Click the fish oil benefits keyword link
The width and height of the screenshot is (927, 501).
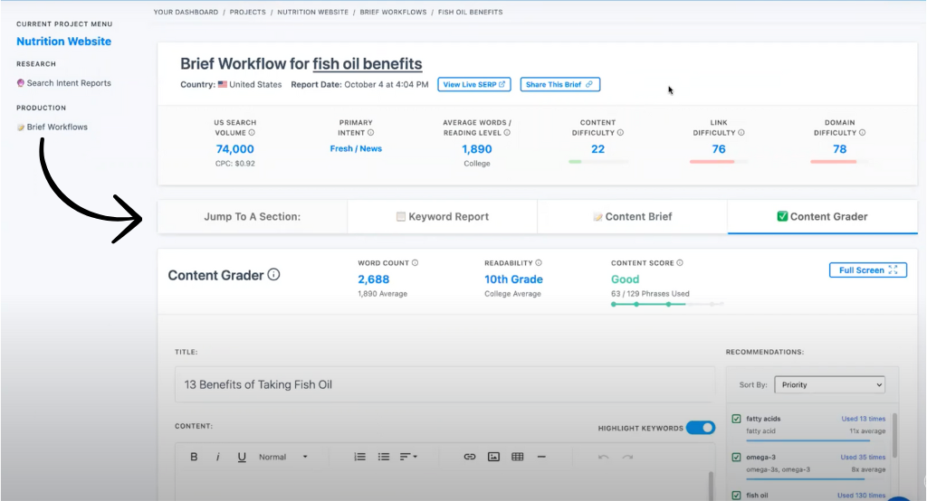coord(368,64)
